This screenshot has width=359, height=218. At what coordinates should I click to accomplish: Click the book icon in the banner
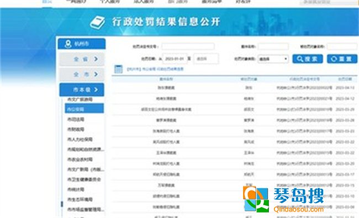point(97,23)
